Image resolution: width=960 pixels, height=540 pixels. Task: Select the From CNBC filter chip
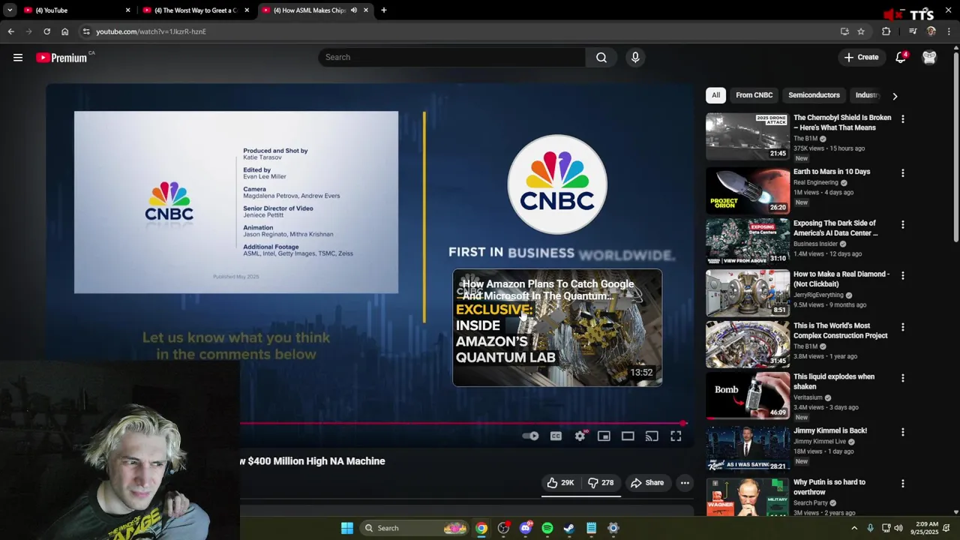[x=754, y=95]
